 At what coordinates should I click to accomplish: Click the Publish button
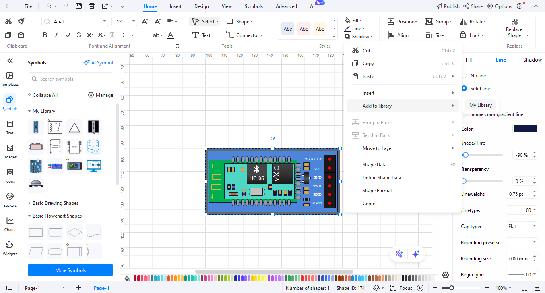click(448, 6)
